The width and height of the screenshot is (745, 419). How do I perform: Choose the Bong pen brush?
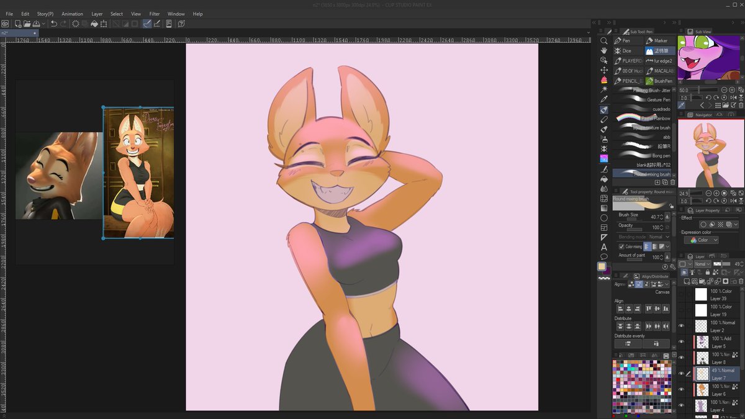point(643,155)
